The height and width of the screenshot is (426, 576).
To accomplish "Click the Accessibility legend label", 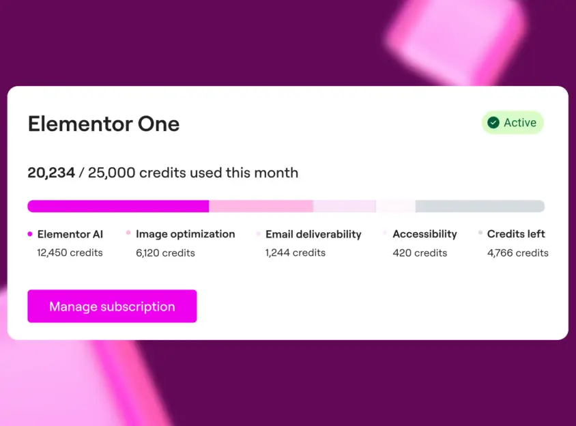I will (424, 234).
